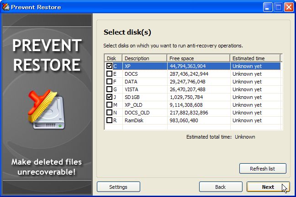Click free space value 26,470,207,488
This screenshot has width=296, height=197.
[x=187, y=89]
